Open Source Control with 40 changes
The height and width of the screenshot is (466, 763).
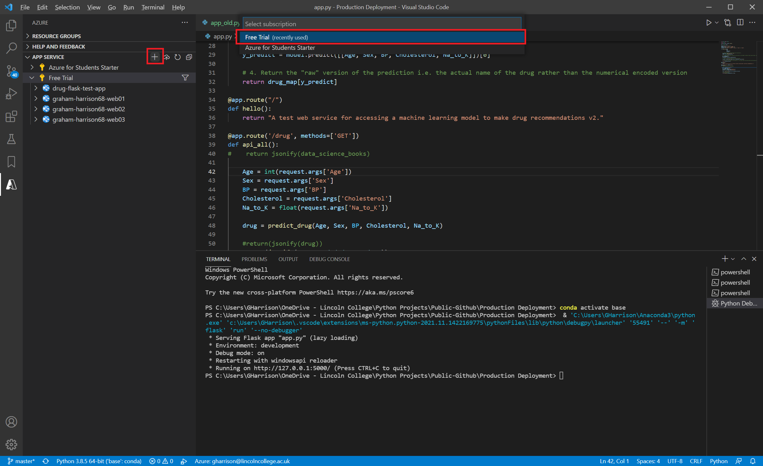(x=11, y=71)
